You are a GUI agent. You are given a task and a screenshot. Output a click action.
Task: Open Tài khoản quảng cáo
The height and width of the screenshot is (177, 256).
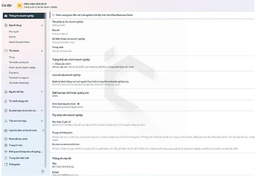pos(18,62)
